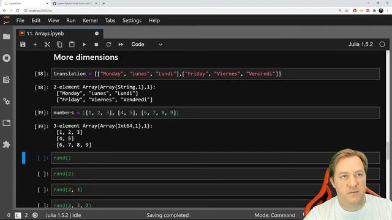Select the 11. Arrays.ipynb notebook tab
Screen dimensions: 392x220
click(59, 34)
